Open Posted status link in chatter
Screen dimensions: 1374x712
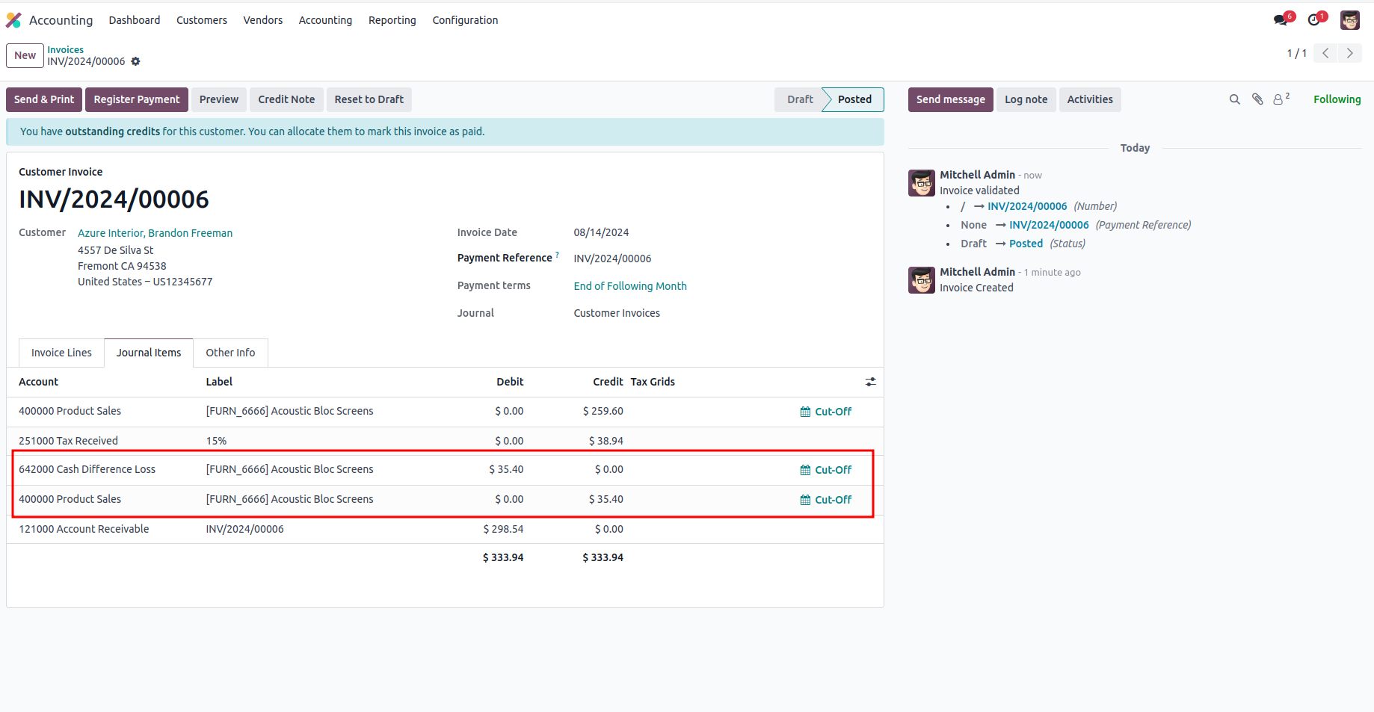[x=1026, y=244]
